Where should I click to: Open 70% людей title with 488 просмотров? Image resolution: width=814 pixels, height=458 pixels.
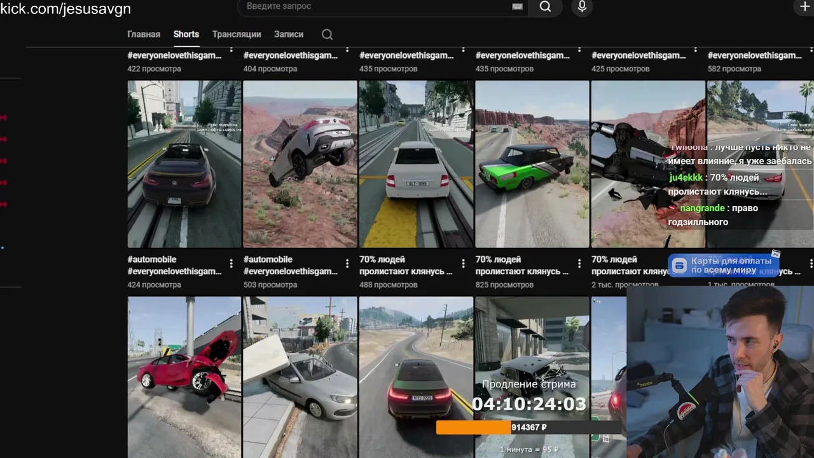click(406, 265)
